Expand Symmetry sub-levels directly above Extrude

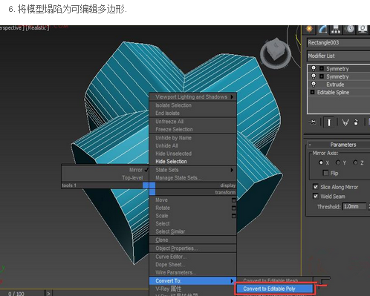coord(322,76)
